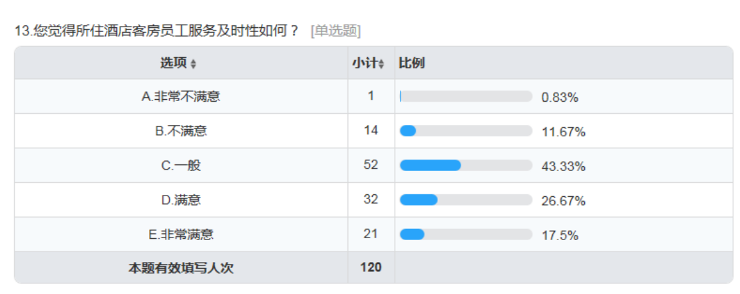740x294 pixels.
Task: Sort by 选项 column arrow icon
Action: coord(192,65)
